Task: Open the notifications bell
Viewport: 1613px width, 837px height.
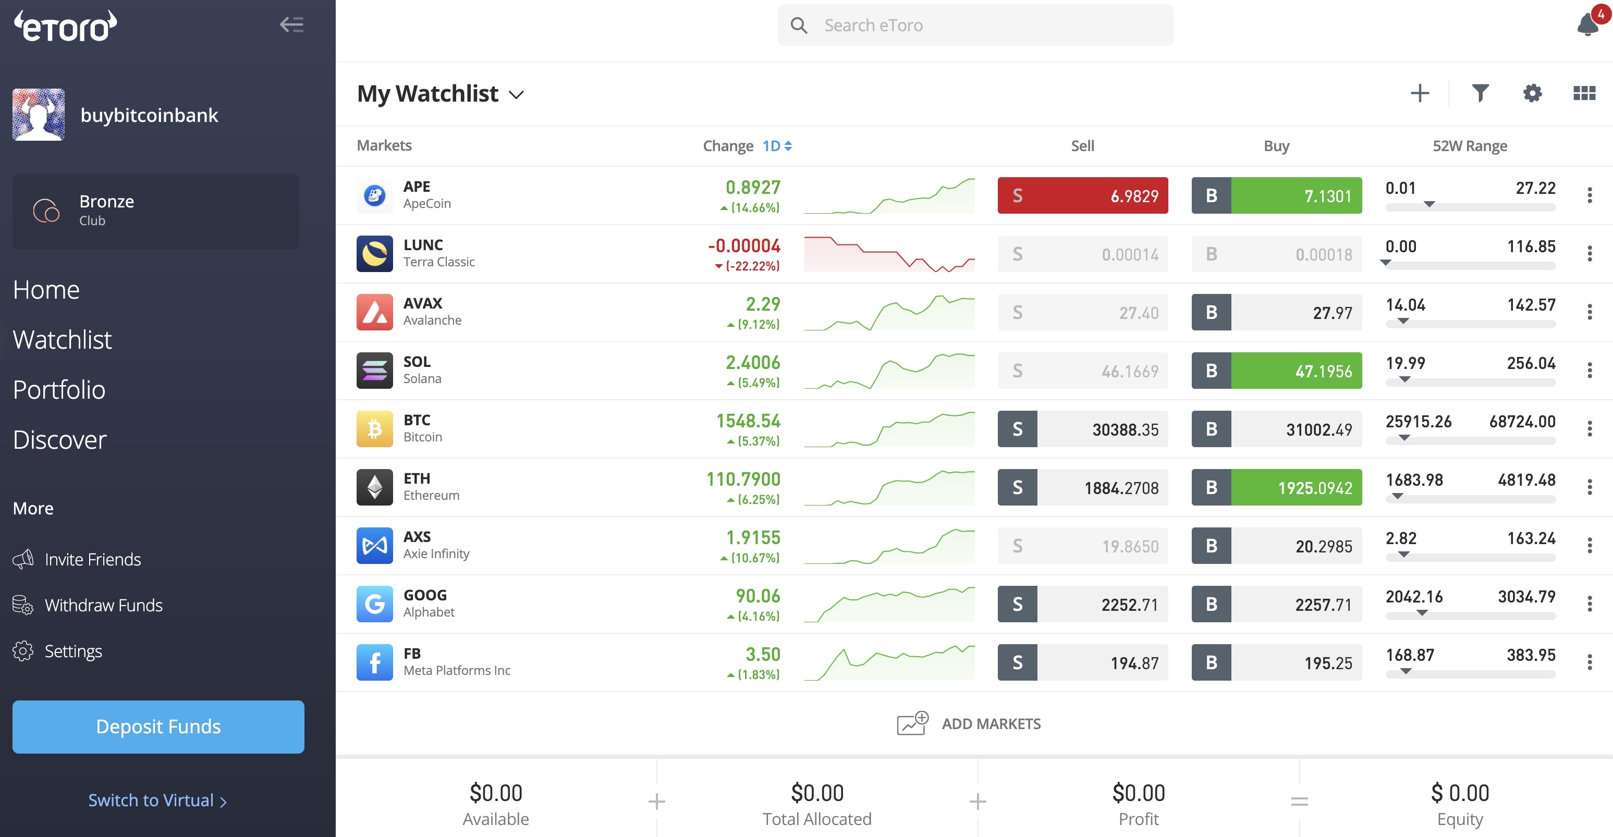Action: 1588,25
